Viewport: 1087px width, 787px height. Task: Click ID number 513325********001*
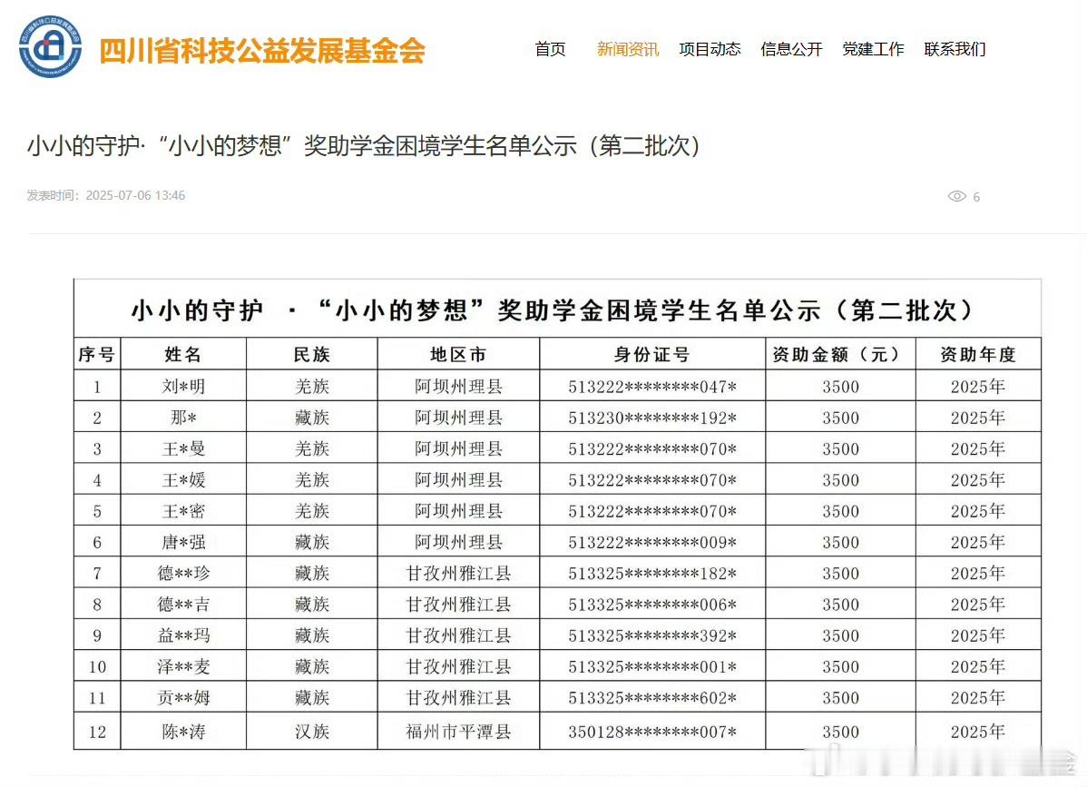651,667
